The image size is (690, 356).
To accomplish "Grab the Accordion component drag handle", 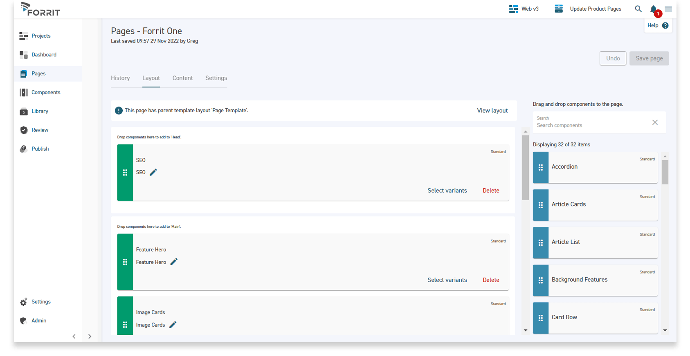I will 540,167.
